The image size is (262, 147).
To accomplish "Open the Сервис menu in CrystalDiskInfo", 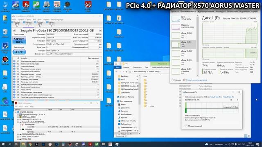I will pyautogui.click(x=28, y=20).
